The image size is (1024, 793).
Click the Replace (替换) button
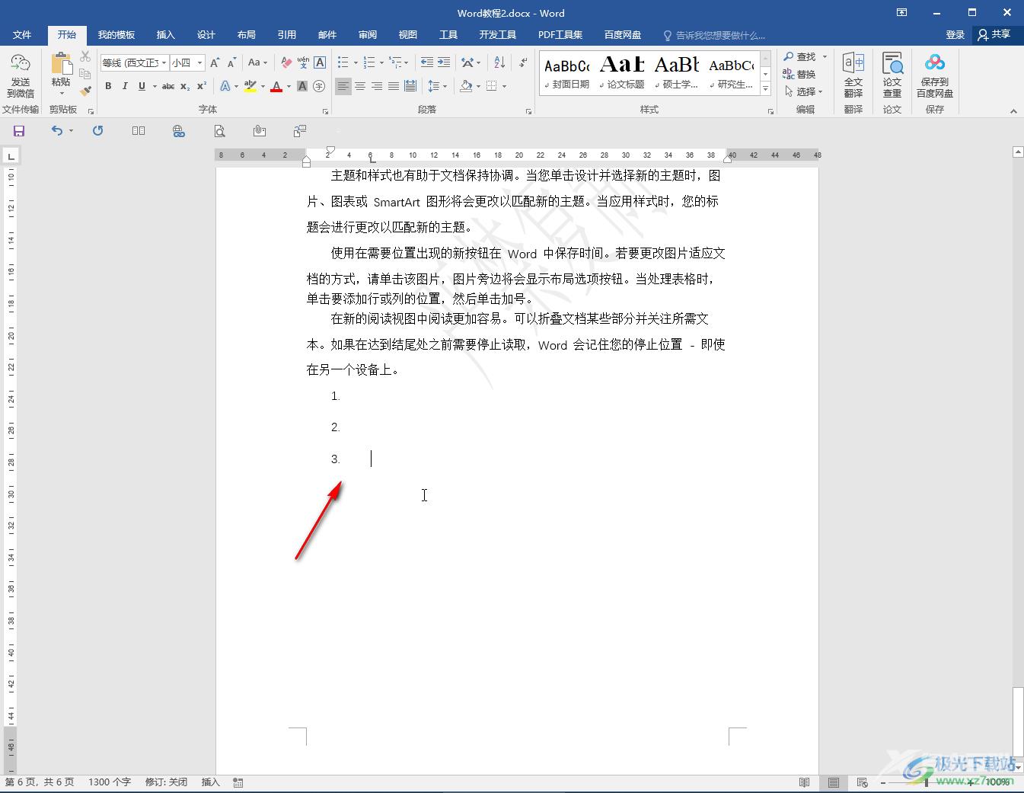tap(799, 74)
